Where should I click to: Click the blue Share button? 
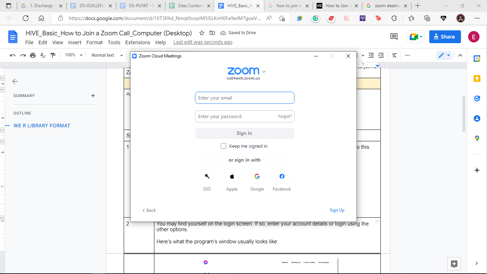click(x=445, y=37)
